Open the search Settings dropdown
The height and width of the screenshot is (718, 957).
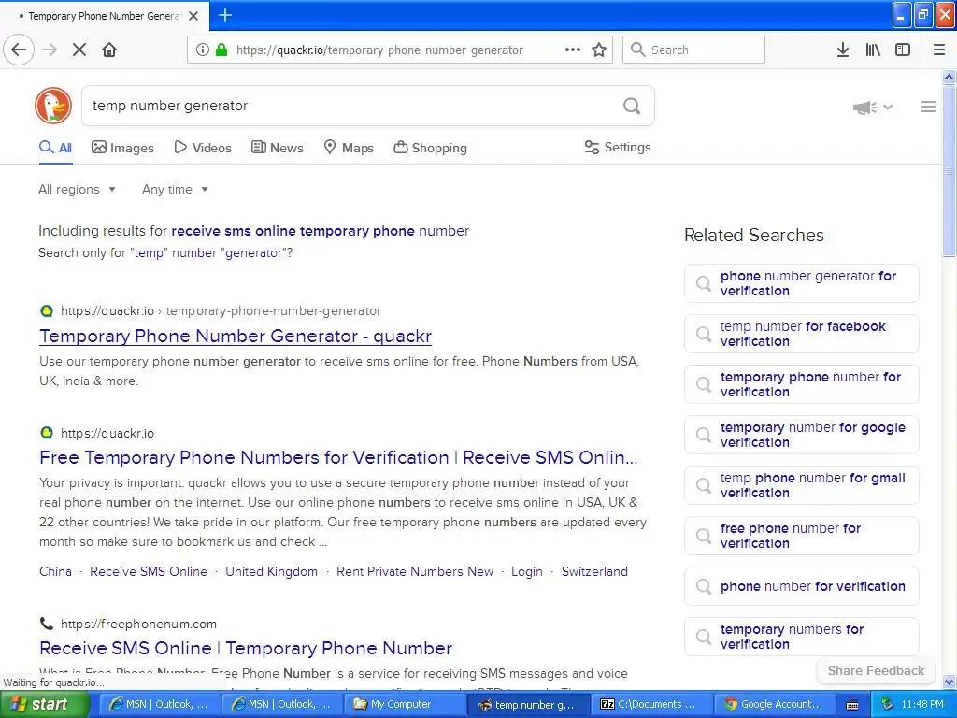coord(618,147)
